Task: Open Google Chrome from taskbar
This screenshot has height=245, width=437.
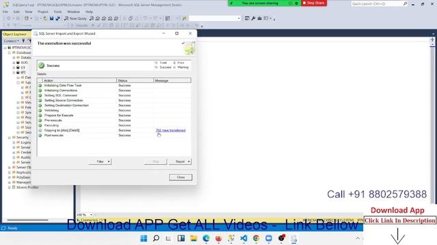Action: (x=256, y=238)
